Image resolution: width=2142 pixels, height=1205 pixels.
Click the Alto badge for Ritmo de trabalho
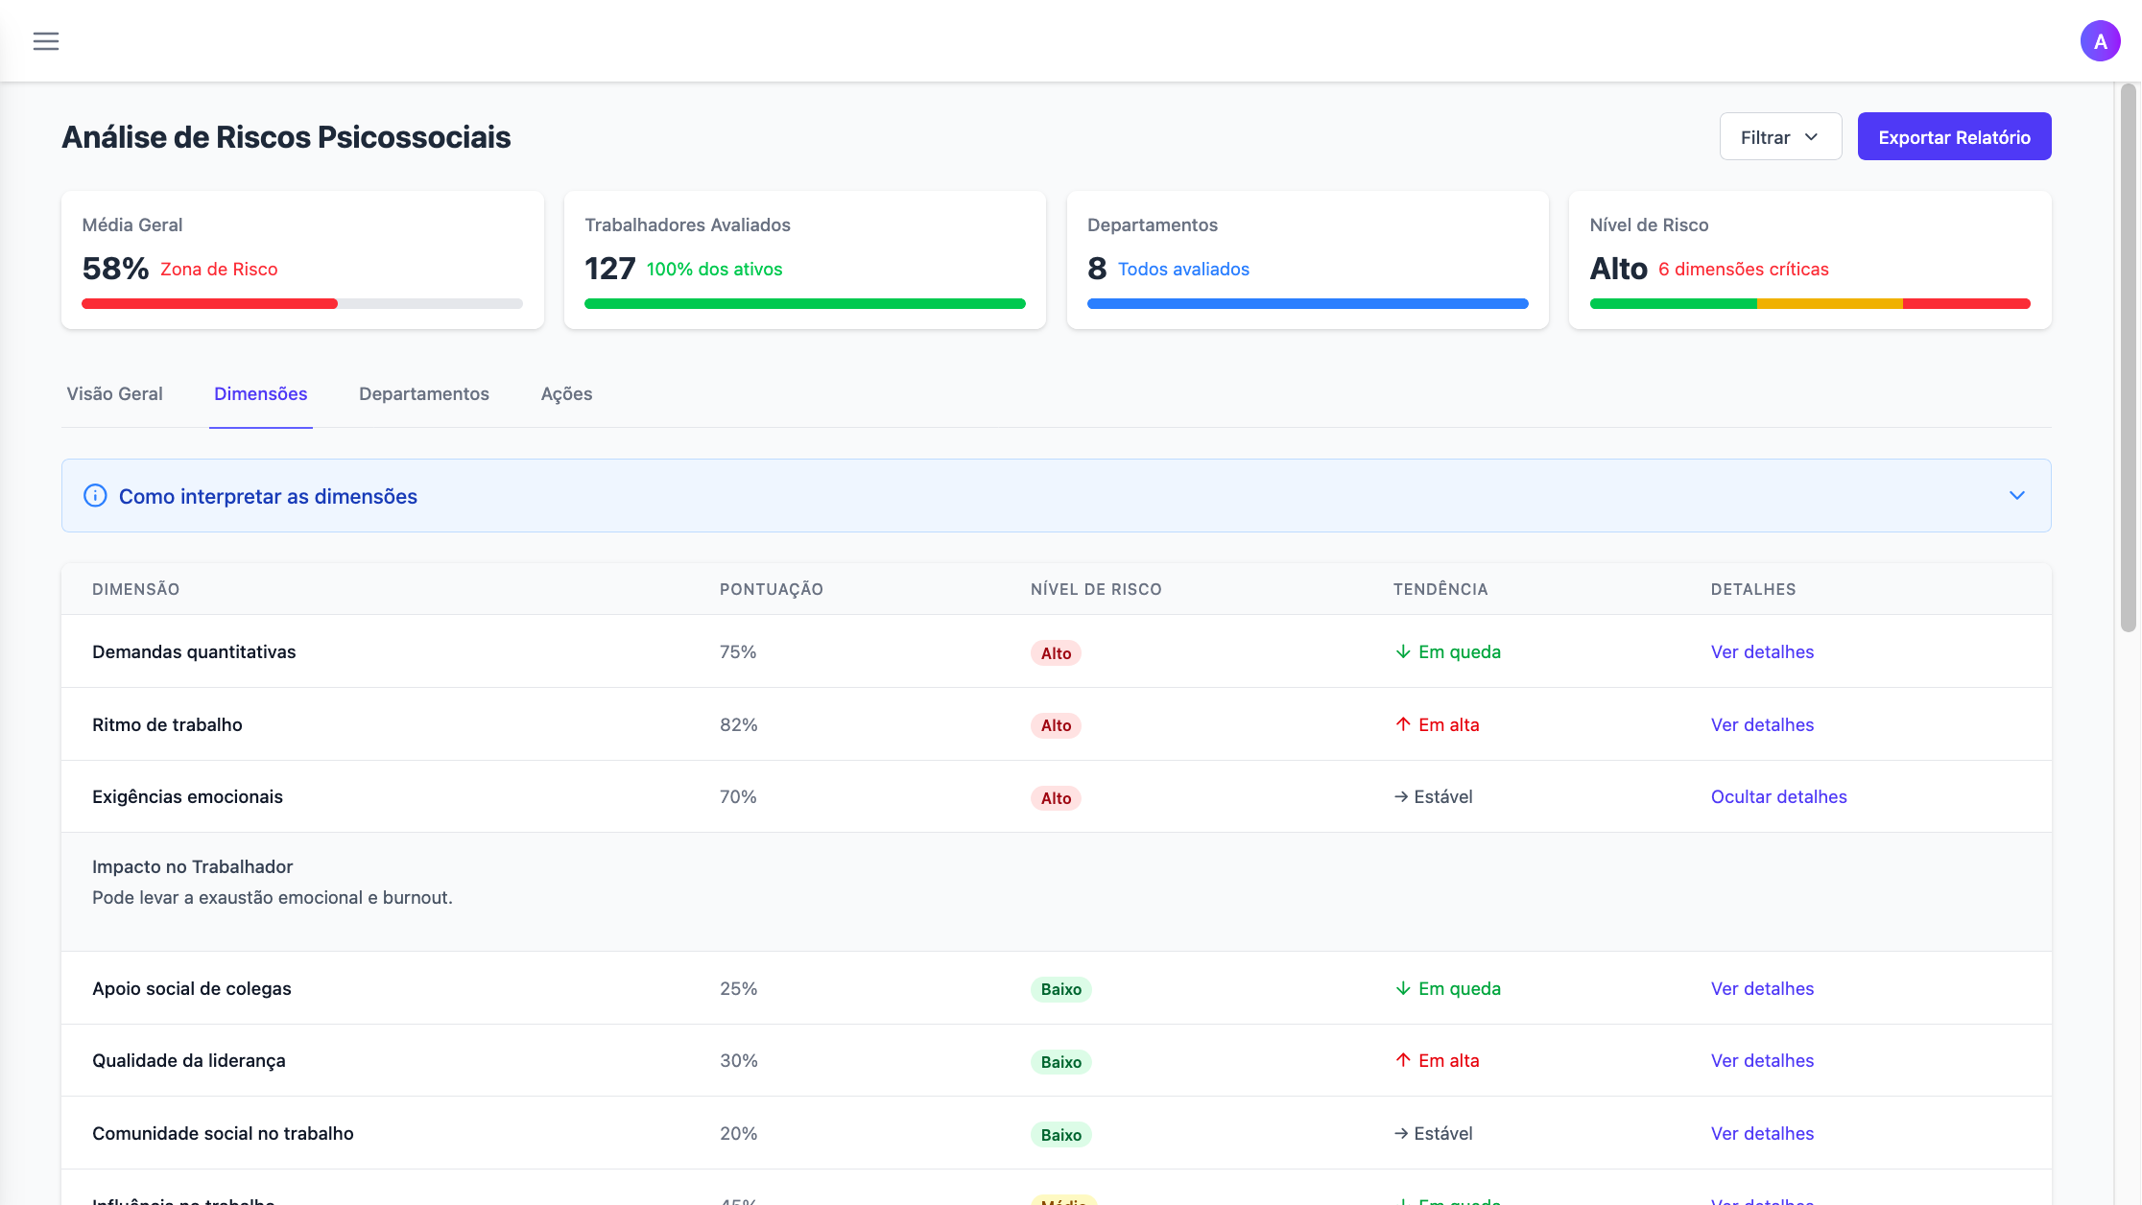1056,726
